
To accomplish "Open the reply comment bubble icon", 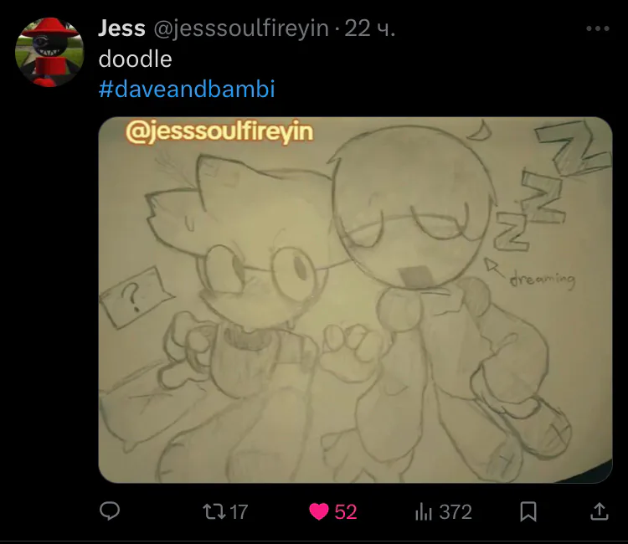I will [x=110, y=511].
